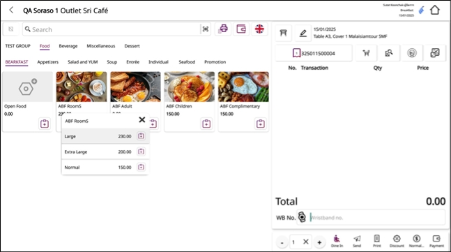This screenshot has width=451, height=252.
Task: Click the Send order button
Action: tap(357, 241)
